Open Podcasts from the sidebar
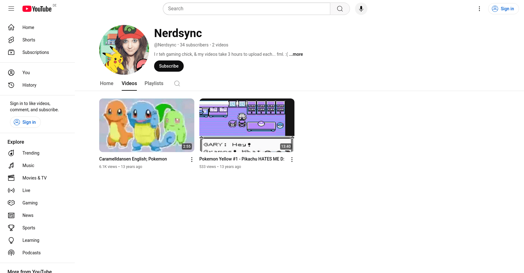Image resolution: width=524 pixels, height=273 pixels. click(31, 253)
